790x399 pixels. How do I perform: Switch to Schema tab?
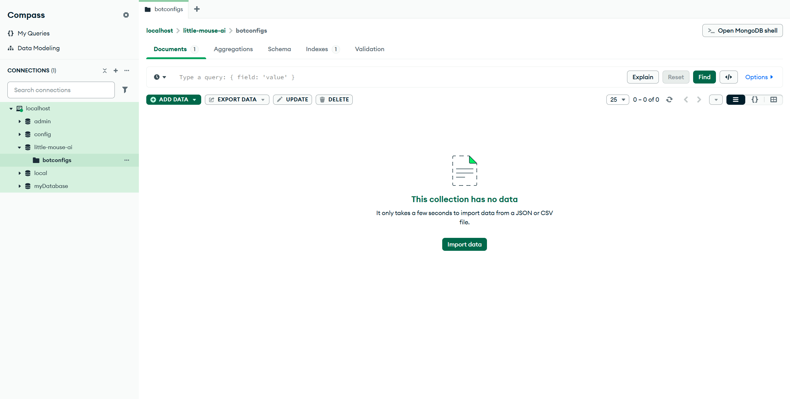tap(279, 49)
